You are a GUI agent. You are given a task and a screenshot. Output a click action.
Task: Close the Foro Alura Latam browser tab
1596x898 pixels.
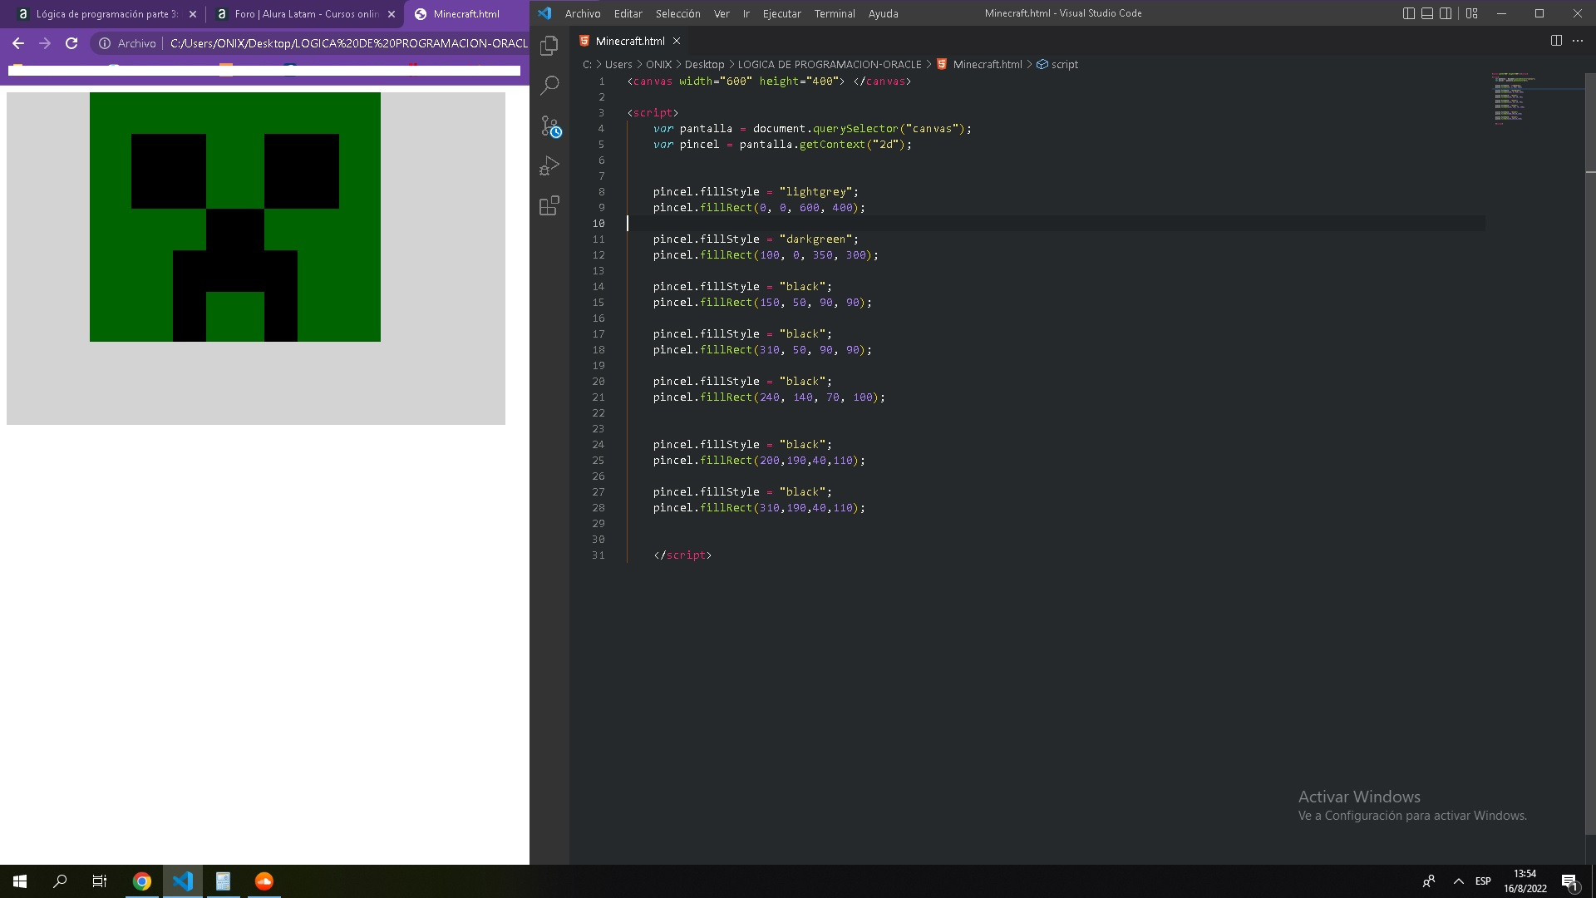click(392, 14)
